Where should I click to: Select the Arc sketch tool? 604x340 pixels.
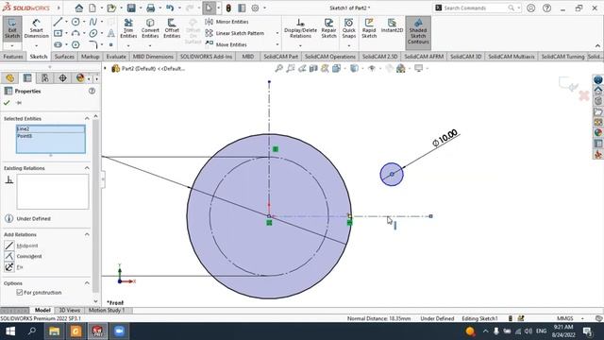75,33
